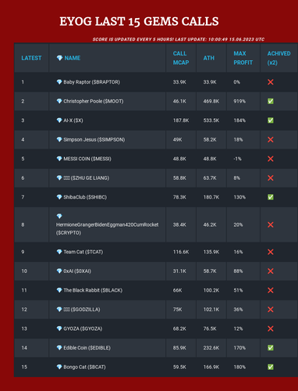
Task: Click the -1% max profit value
Action: tap(237, 159)
